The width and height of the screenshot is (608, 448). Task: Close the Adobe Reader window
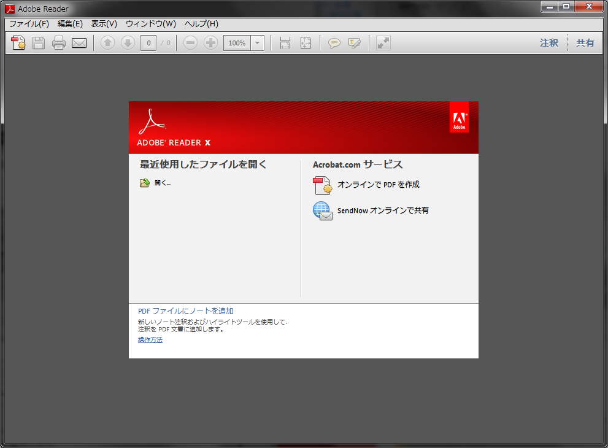tap(589, 7)
